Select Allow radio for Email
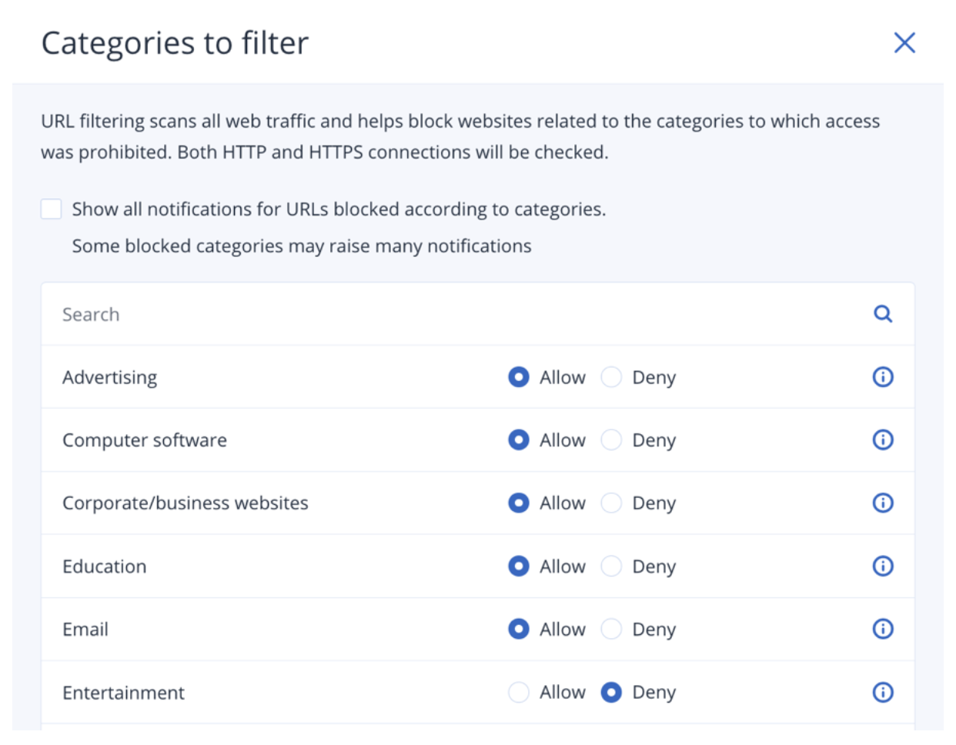The image size is (956, 745). click(519, 630)
